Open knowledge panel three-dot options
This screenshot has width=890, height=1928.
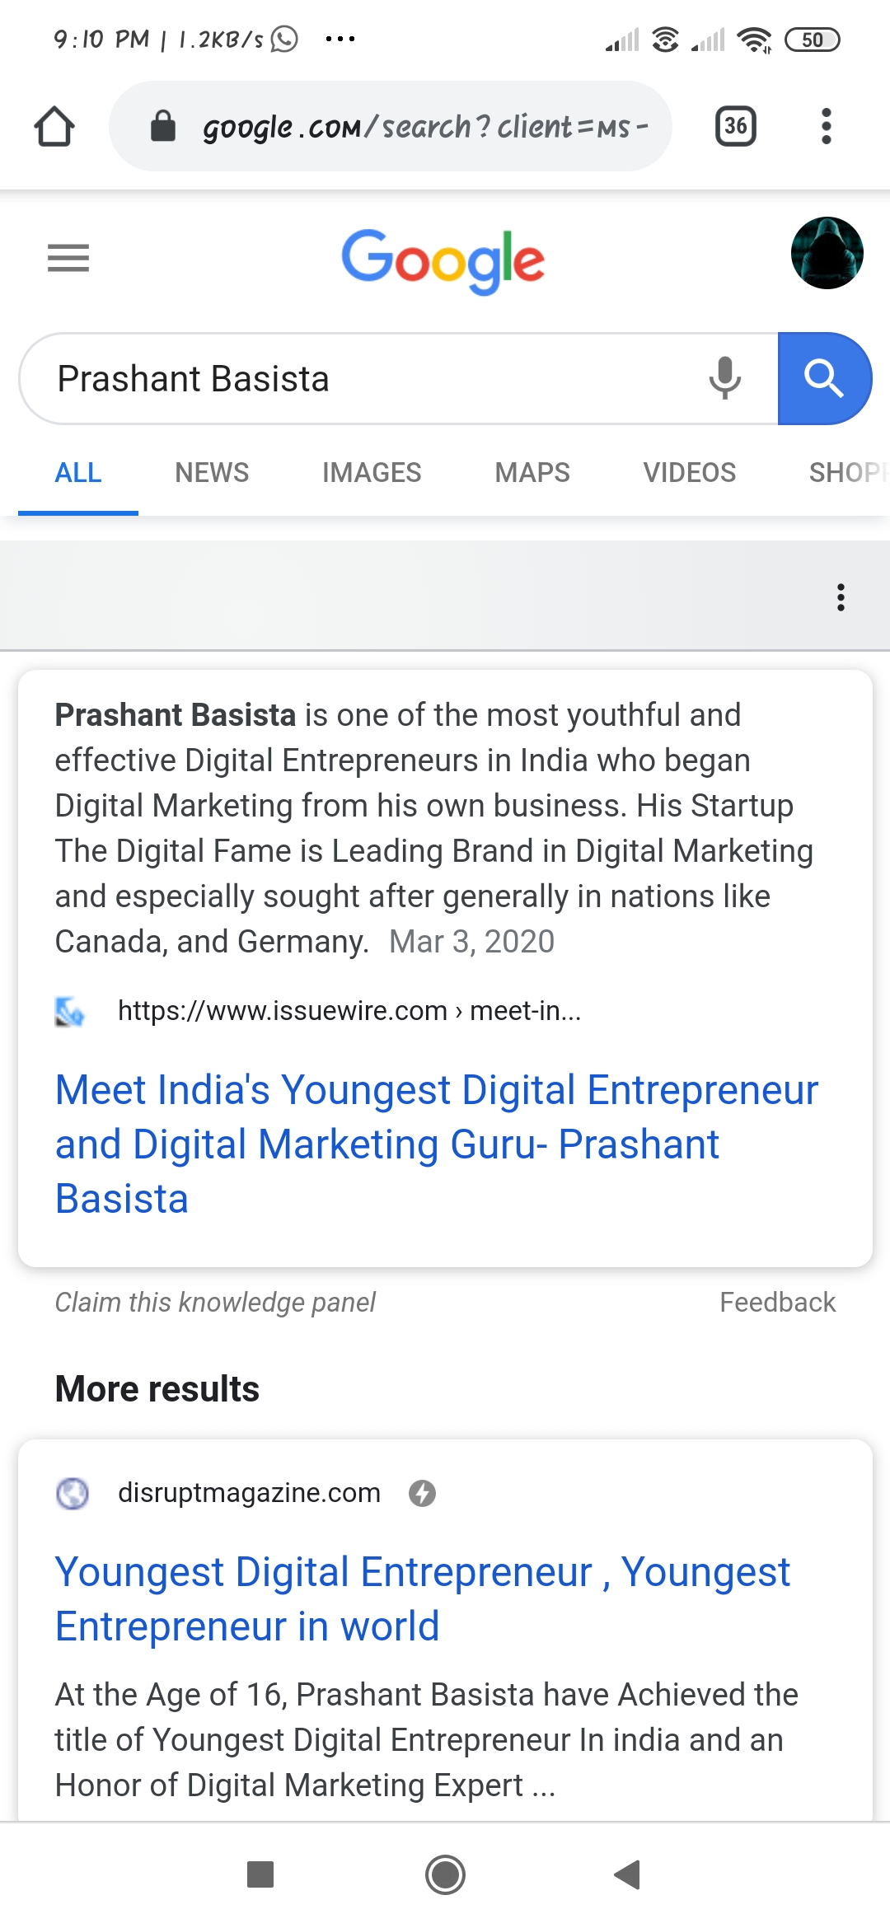click(841, 597)
